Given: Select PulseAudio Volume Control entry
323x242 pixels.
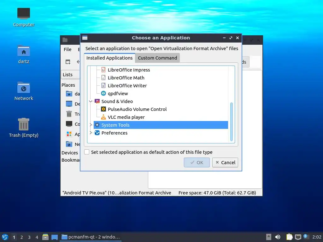Looking at the screenshot, I should point(137,109).
